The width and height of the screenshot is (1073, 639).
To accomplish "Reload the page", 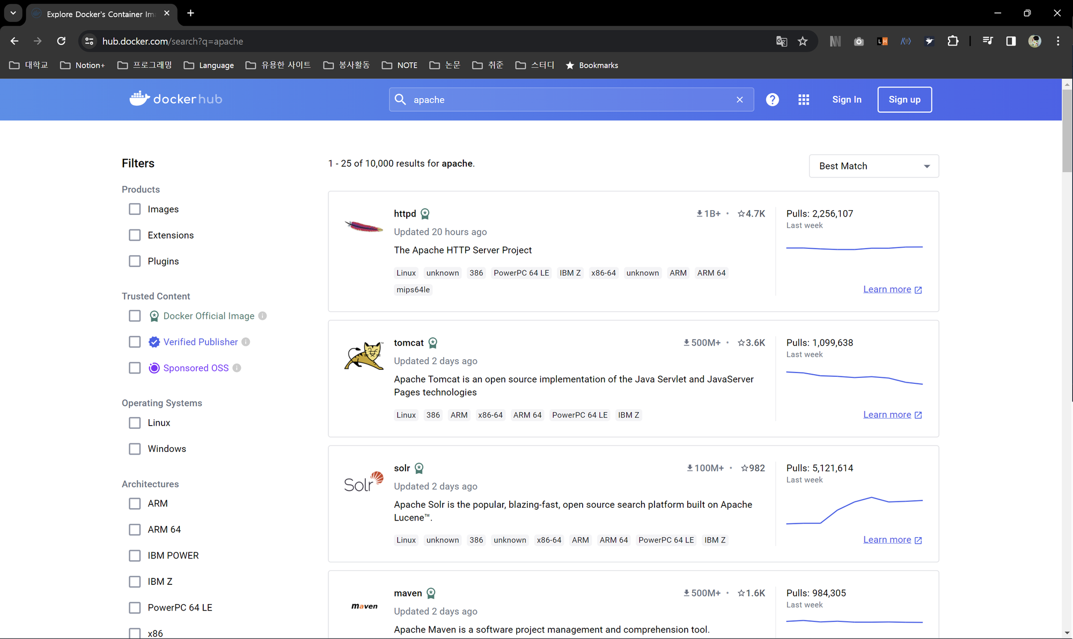I will 61,41.
